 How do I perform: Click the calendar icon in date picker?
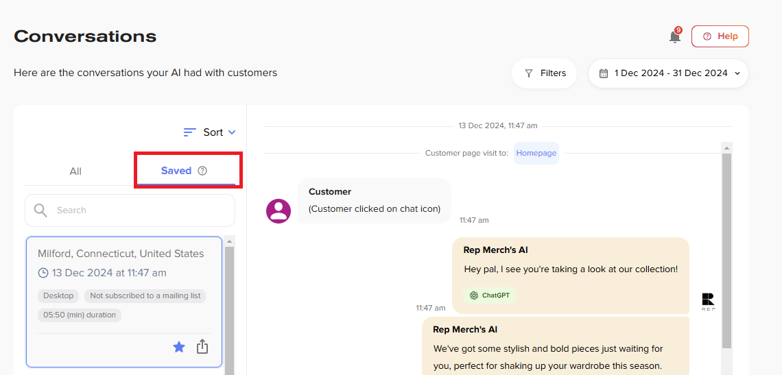coord(604,73)
